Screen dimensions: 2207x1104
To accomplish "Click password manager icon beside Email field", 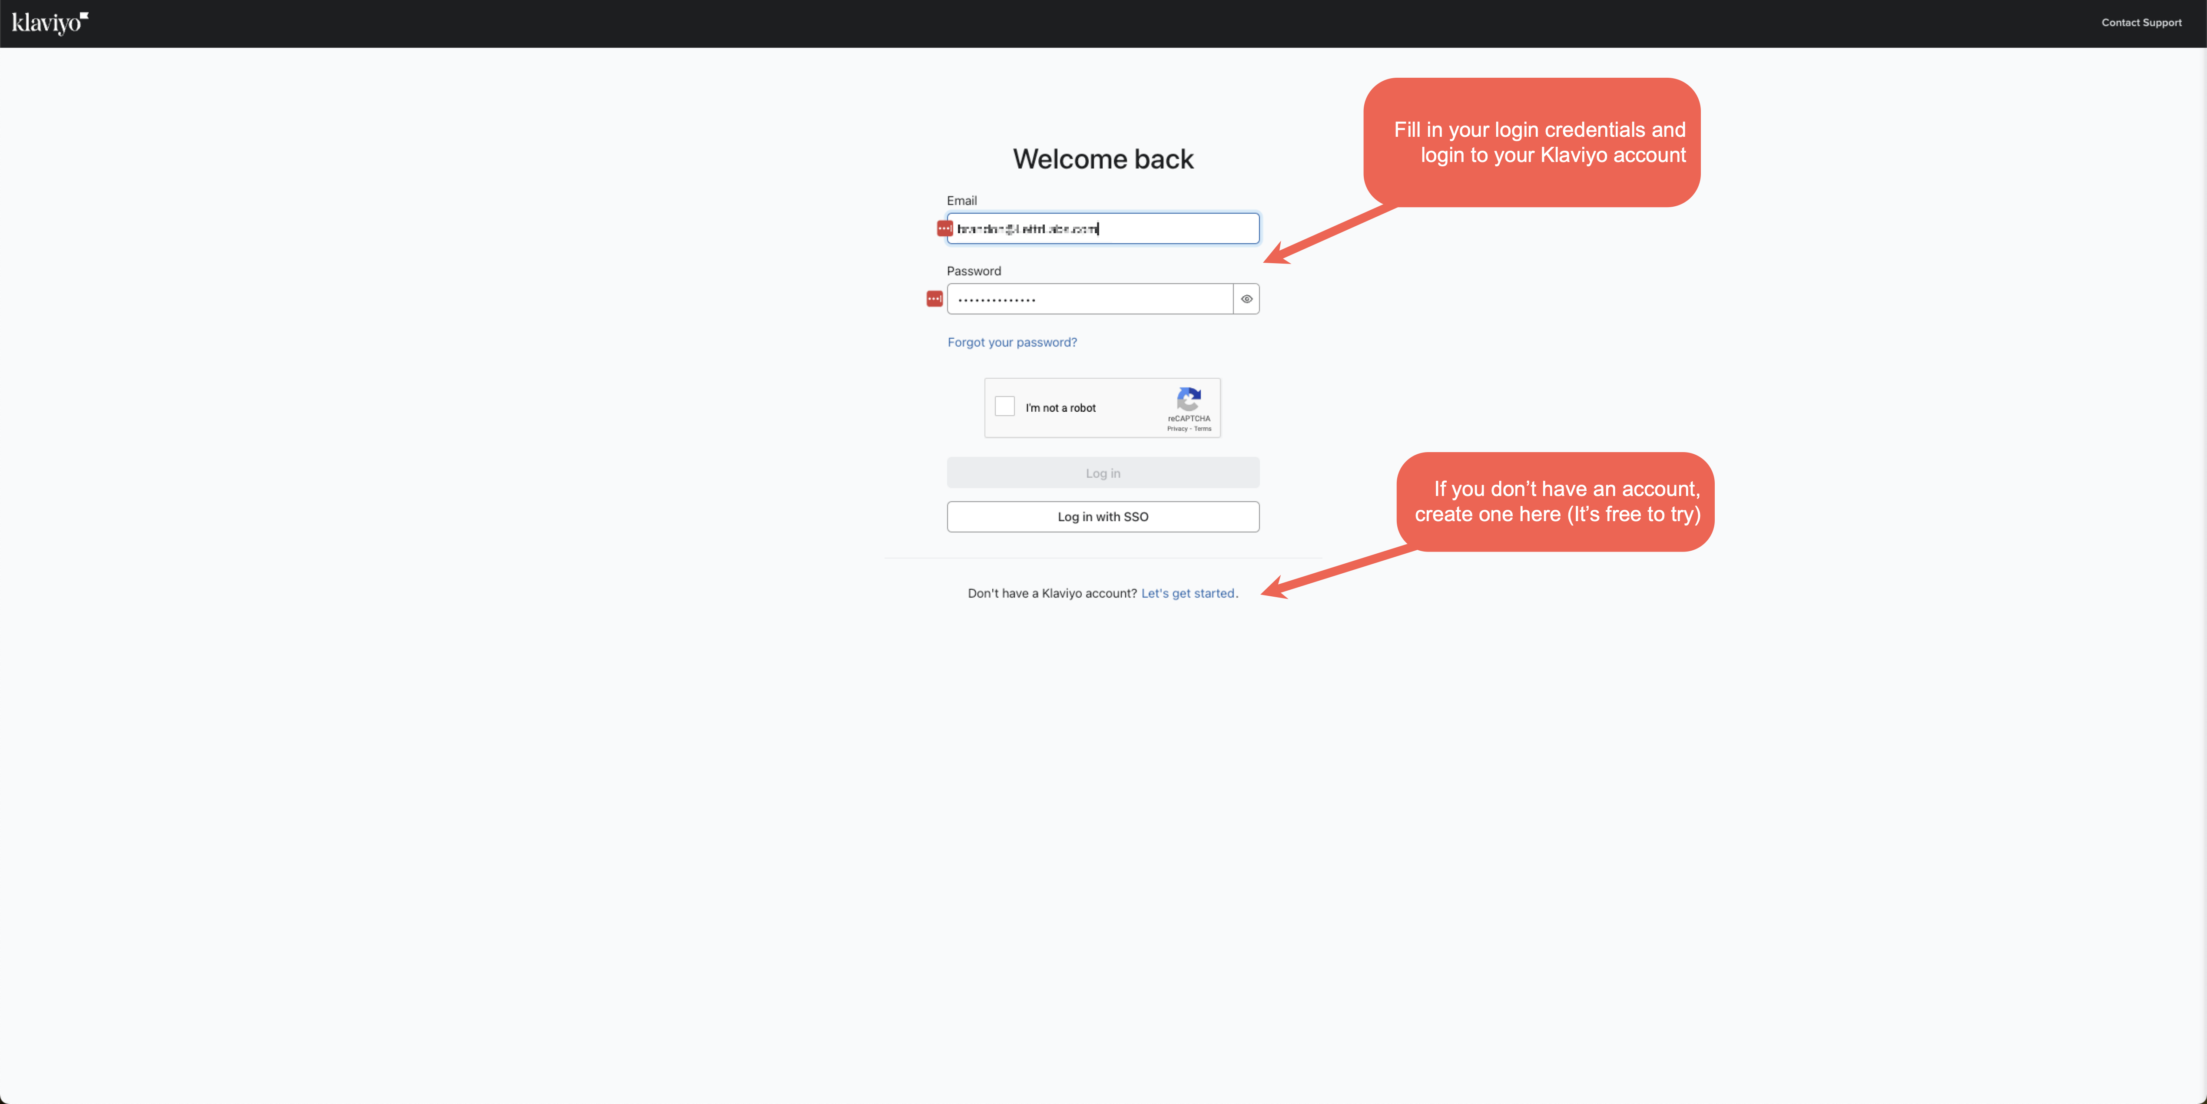I will (x=944, y=229).
